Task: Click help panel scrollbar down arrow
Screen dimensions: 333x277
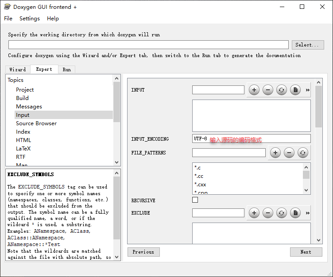Action: tap(116, 257)
